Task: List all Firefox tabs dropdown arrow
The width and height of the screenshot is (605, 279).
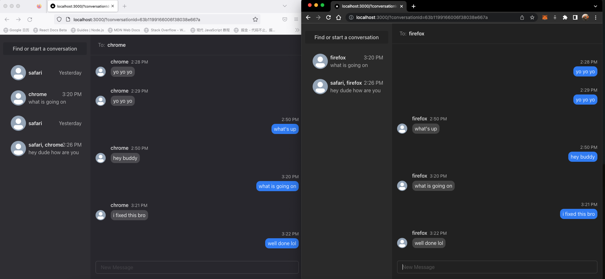Action: tap(285, 6)
